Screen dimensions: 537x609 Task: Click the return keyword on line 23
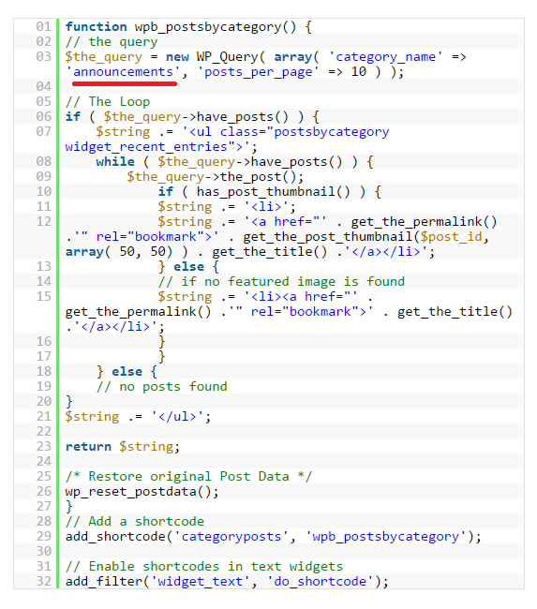pyautogui.click(x=88, y=447)
